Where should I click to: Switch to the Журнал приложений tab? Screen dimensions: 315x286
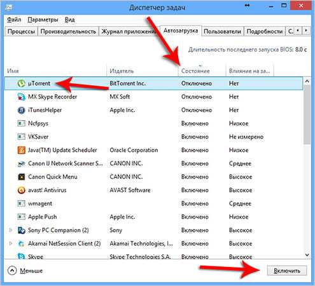[129, 31]
